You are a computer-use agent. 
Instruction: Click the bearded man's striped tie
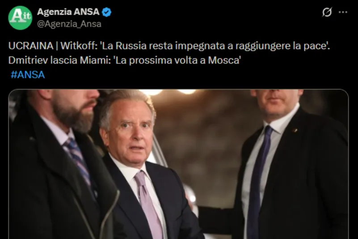coord(80,166)
